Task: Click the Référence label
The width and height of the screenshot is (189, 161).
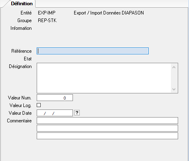Action: (21, 51)
